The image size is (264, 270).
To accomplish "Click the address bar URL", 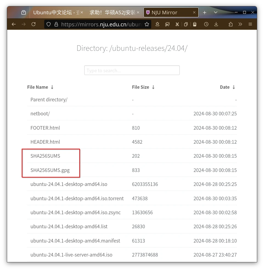I will (102, 24).
